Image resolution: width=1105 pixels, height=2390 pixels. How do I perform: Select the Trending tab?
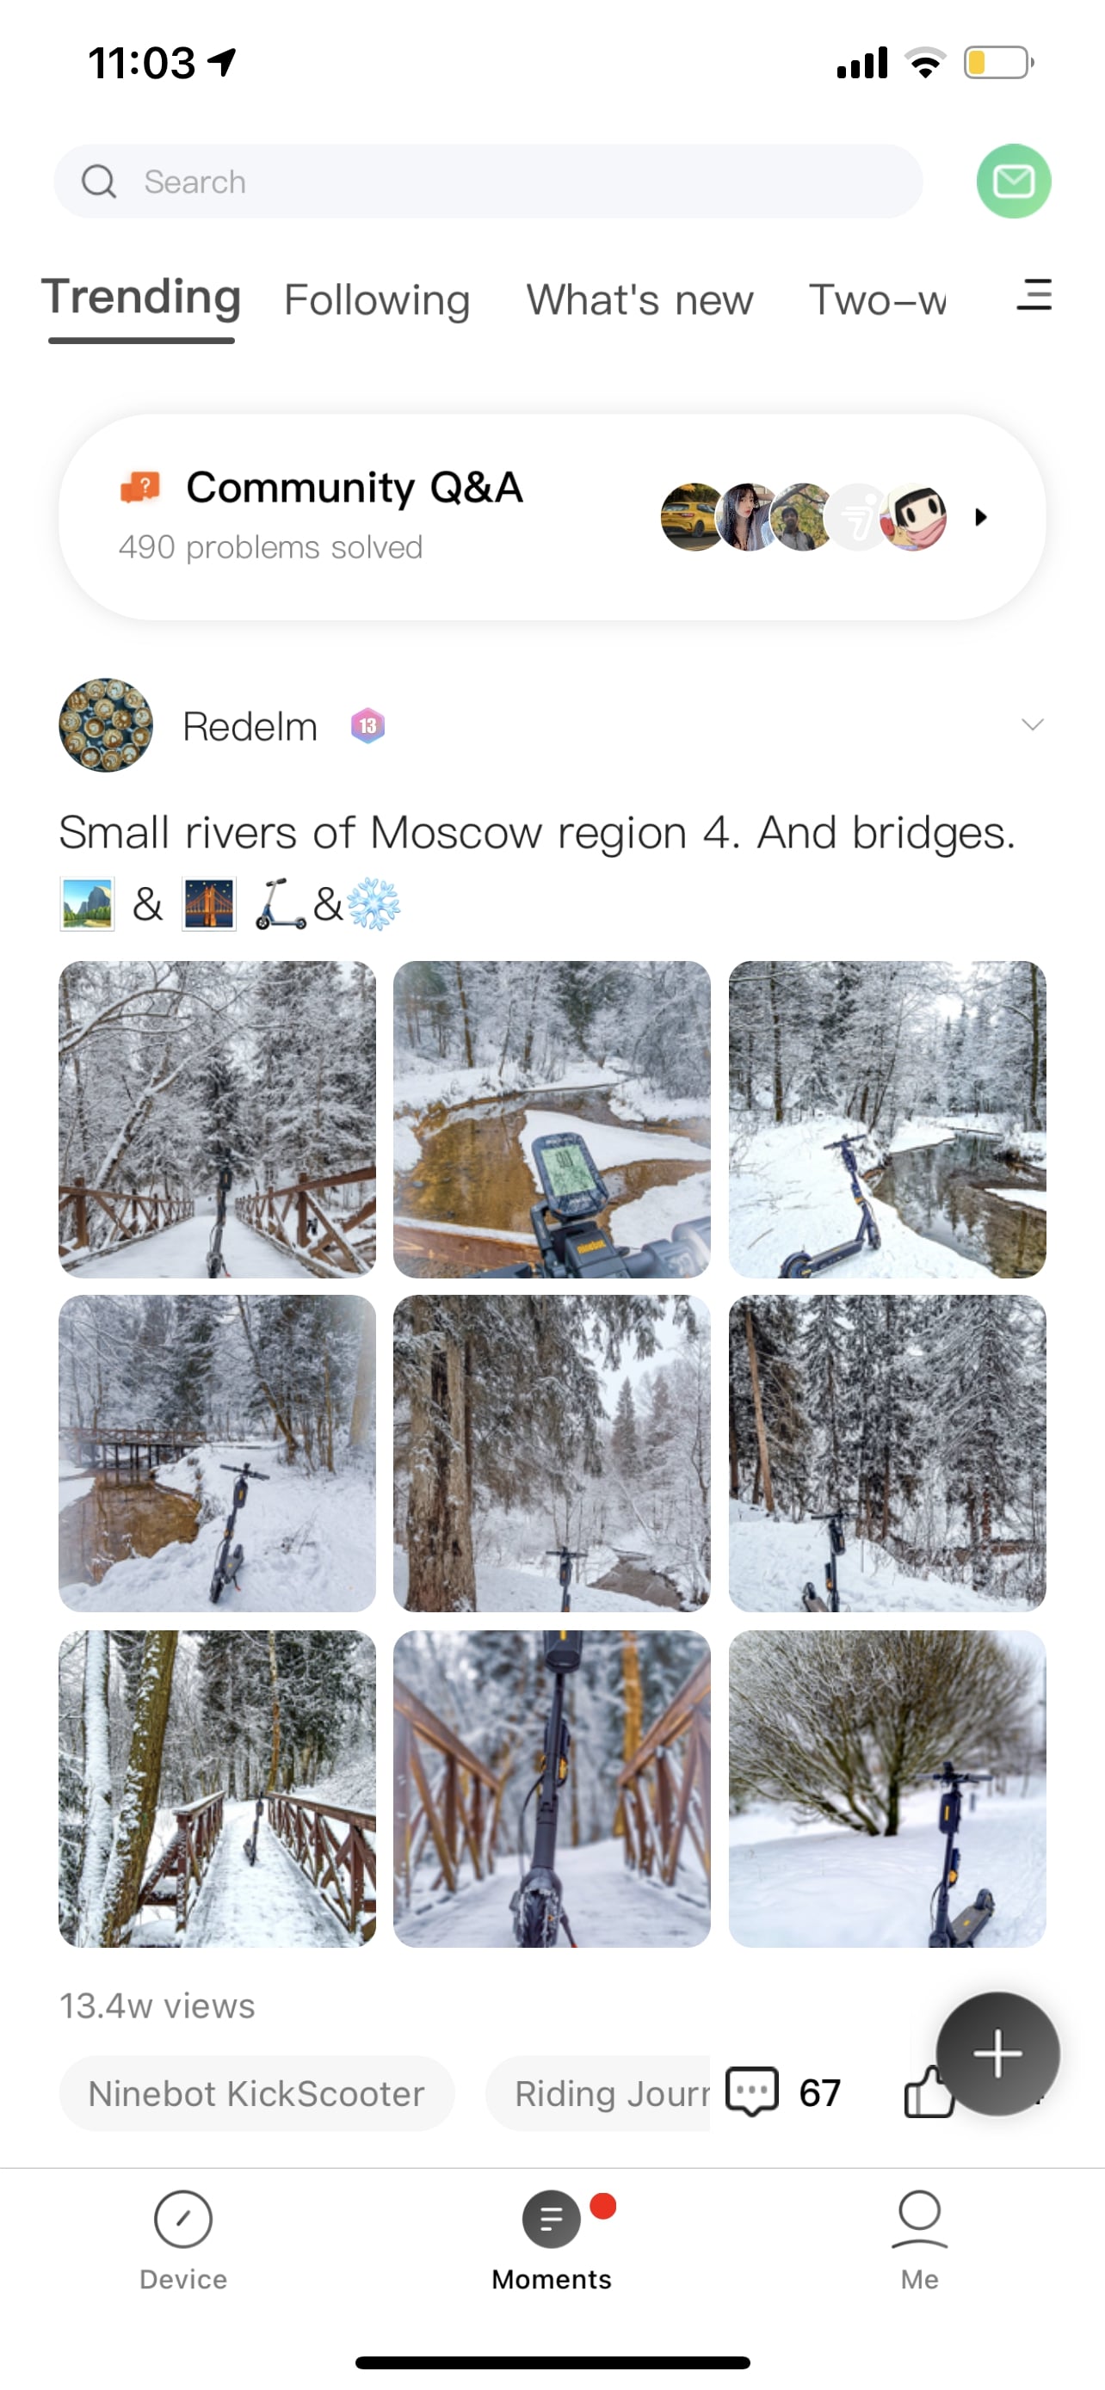coord(141,298)
